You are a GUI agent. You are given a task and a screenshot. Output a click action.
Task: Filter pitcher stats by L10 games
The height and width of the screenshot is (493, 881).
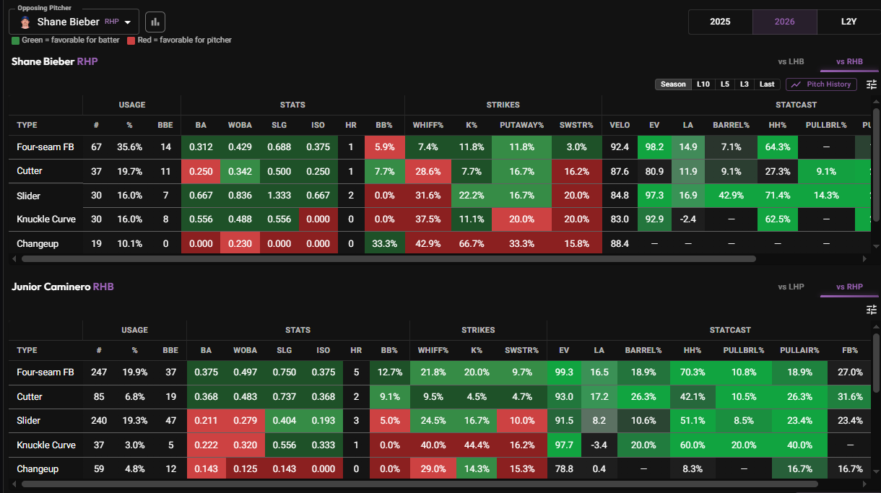[x=703, y=84]
